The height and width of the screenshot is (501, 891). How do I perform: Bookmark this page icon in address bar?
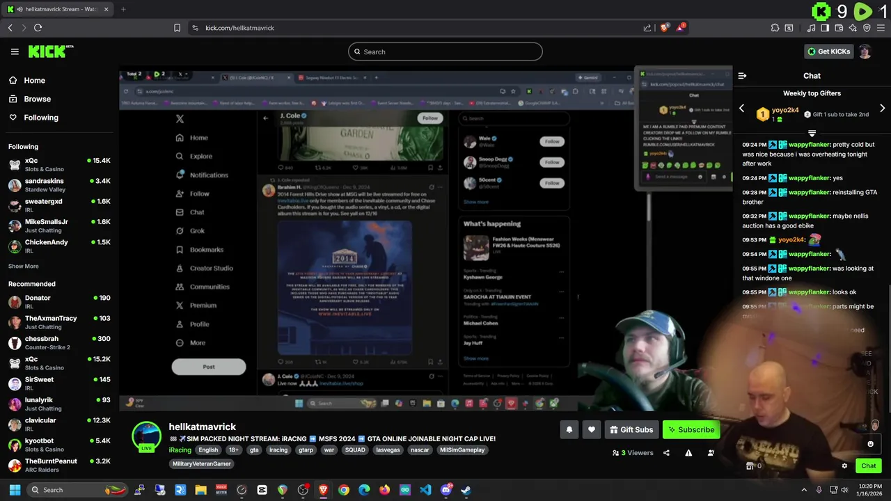pos(177,28)
